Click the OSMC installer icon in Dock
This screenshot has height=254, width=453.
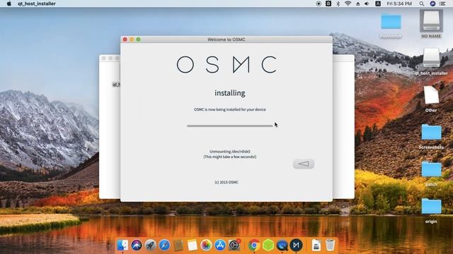pyautogui.click(x=296, y=245)
